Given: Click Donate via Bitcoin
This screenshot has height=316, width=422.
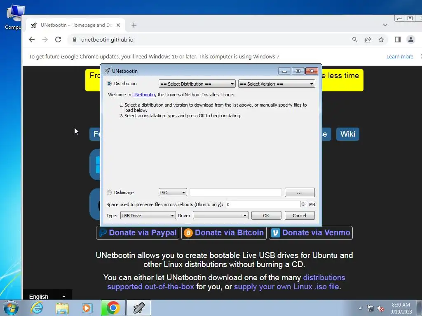Looking at the screenshot, I should tap(224, 233).
